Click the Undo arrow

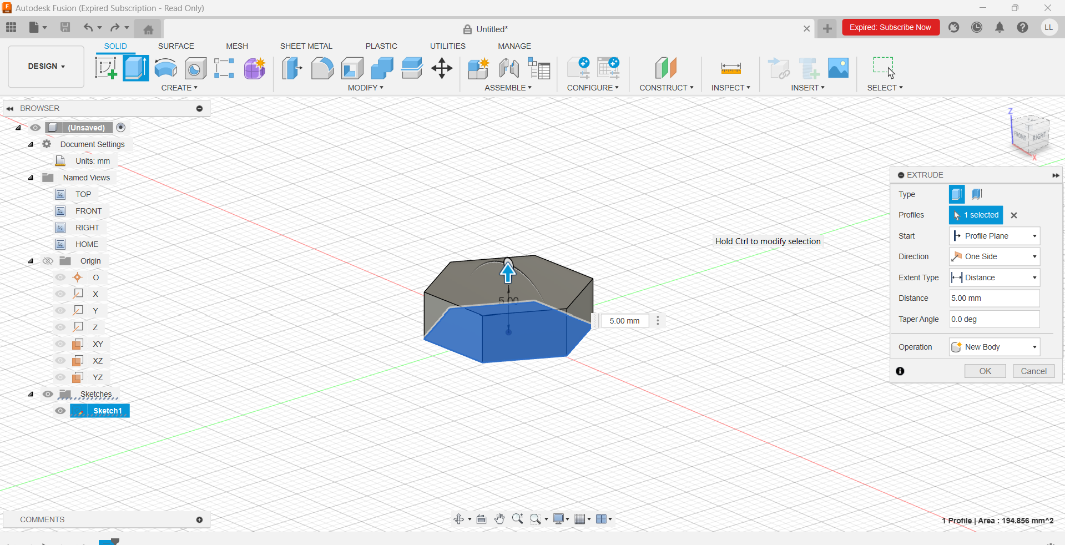tap(88, 27)
